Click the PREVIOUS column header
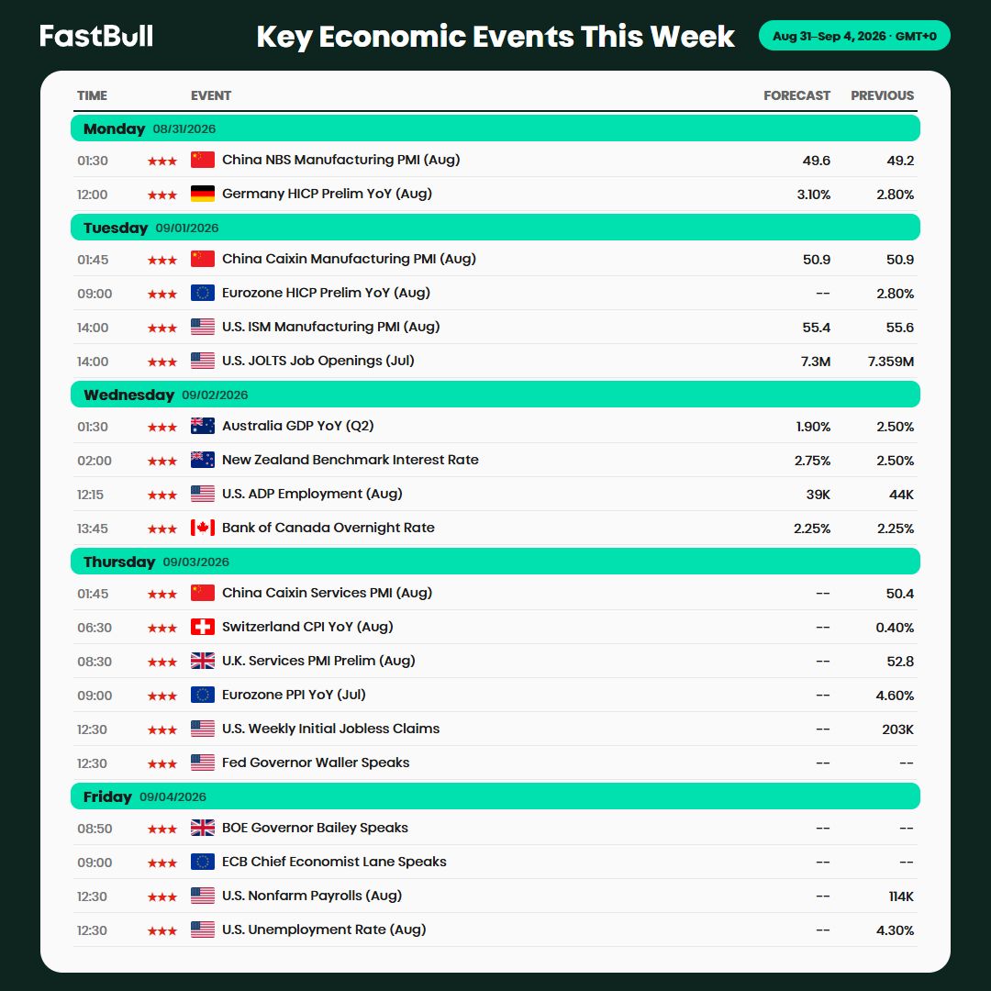The height and width of the screenshot is (991, 991). [882, 95]
